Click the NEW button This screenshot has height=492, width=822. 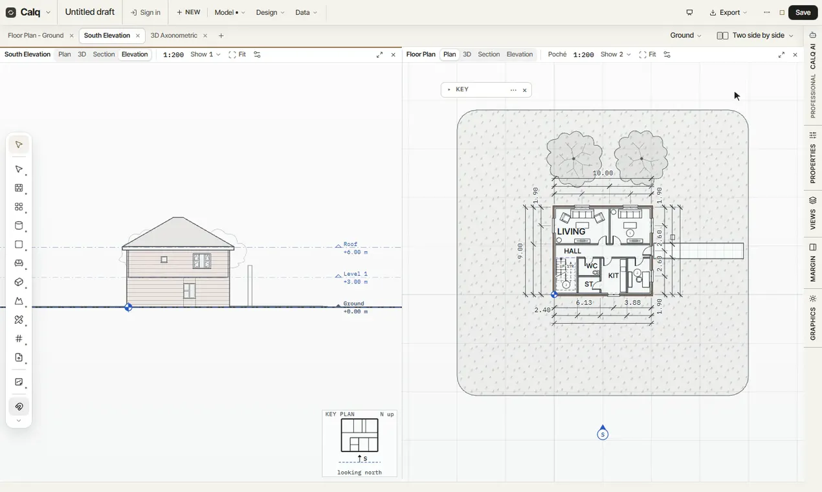[188, 12]
